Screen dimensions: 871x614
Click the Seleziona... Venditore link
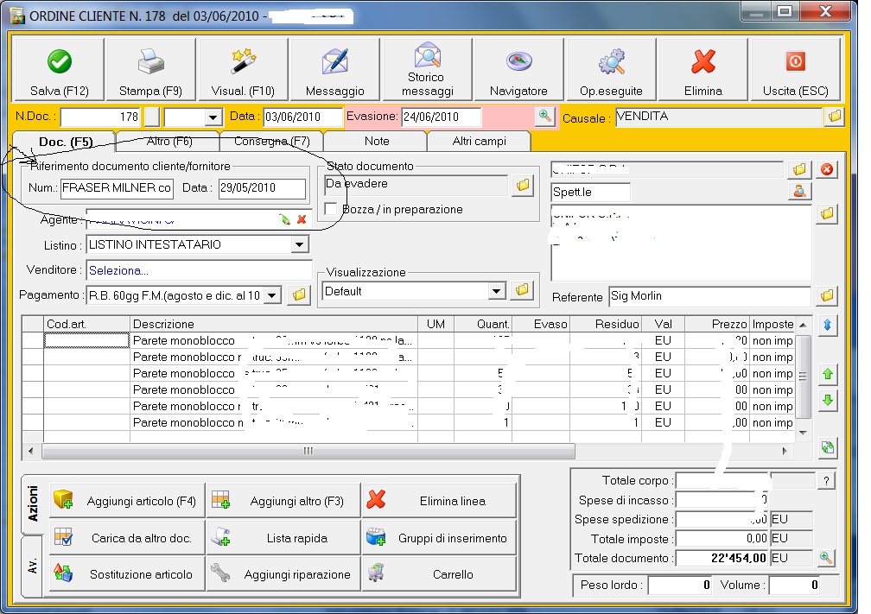[118, 270]
